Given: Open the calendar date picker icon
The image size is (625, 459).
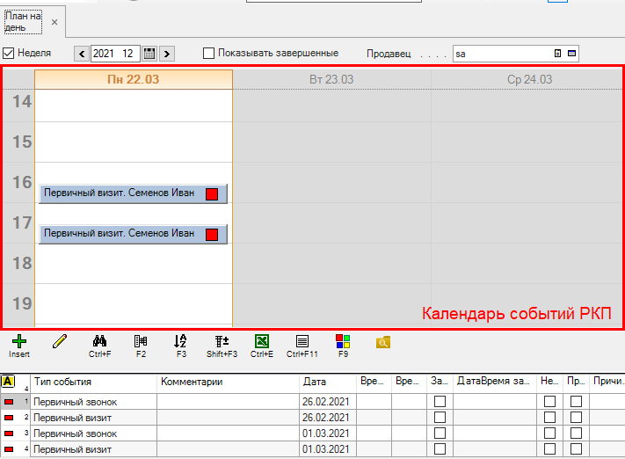Looking at the screenshot, I should click(149, 54).
